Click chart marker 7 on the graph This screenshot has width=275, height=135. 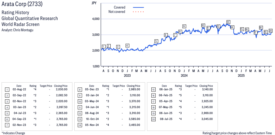click(175, 35)
